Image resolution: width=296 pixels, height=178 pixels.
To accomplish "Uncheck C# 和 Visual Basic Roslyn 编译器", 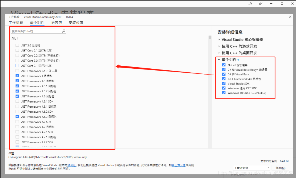I will click(x=224, y=70).
